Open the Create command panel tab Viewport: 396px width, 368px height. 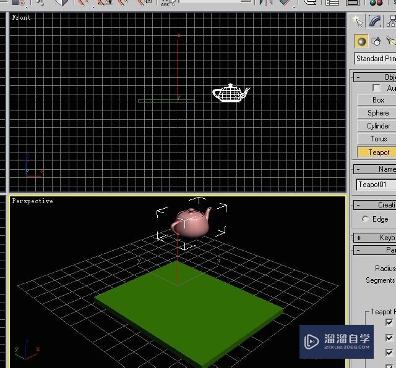(x=357, y=21)
